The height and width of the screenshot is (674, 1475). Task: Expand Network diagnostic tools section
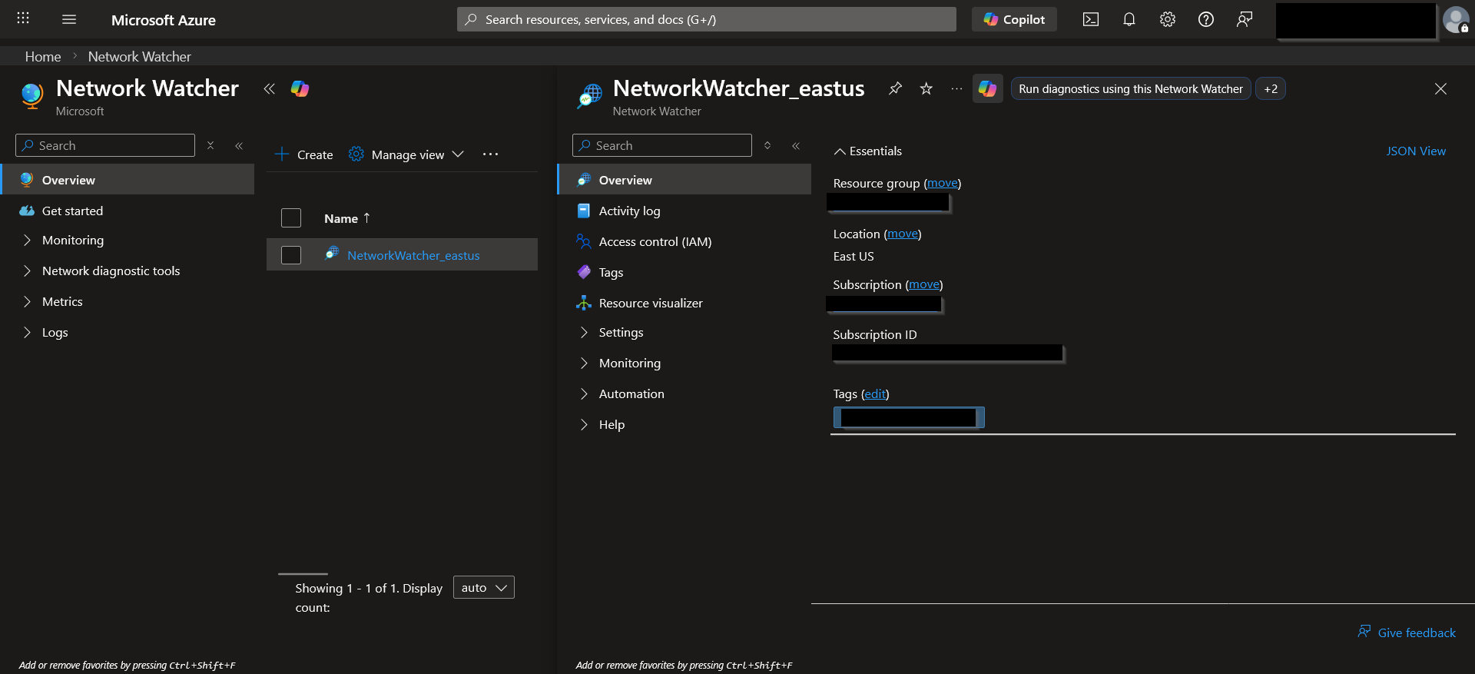(x=27, y=271)
